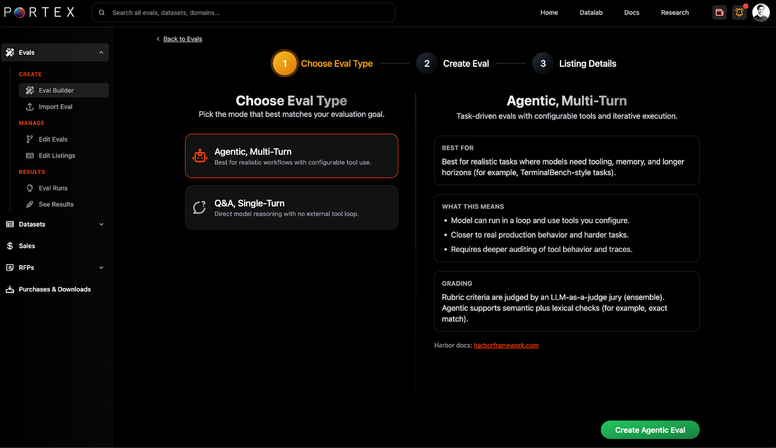The image size is (776, 448).
Task: Click the Create Agentic Eval button
Action: [650, 430]
